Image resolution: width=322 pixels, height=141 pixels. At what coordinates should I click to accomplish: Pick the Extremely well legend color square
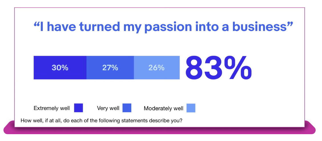(79, 108)
